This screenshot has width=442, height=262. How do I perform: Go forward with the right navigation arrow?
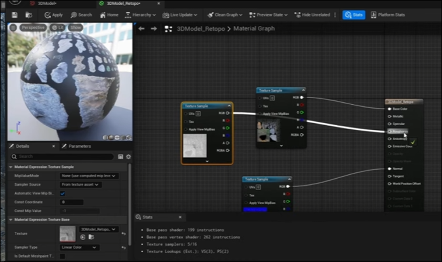154,29
